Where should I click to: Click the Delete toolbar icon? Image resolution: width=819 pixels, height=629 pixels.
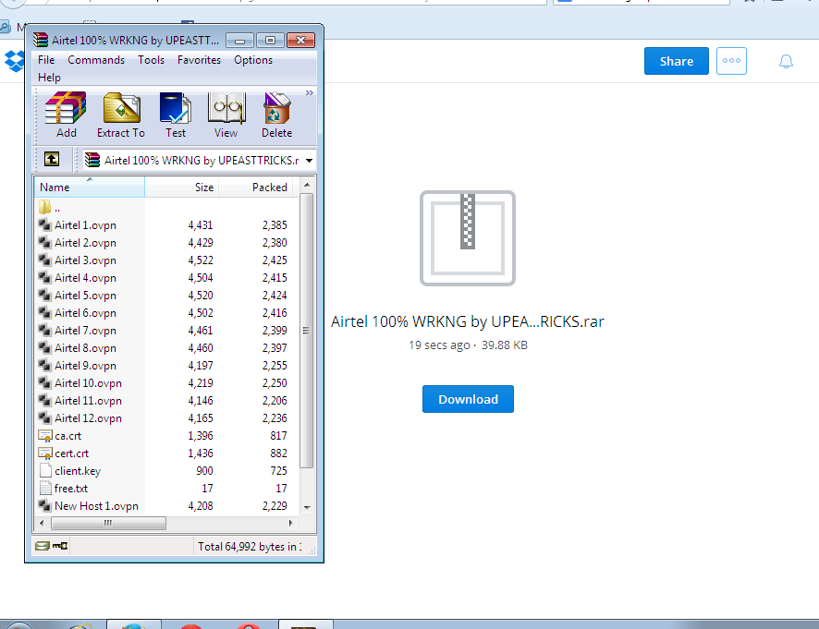click(276, 115)
